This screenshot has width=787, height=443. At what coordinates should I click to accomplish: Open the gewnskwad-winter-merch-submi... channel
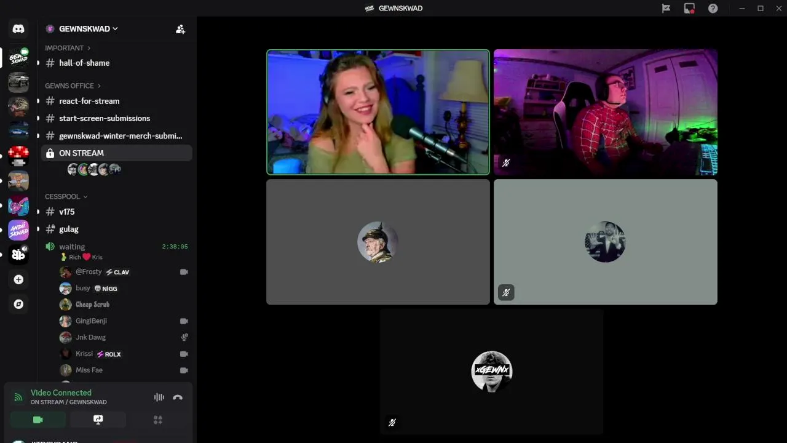(x=116, y=136)
